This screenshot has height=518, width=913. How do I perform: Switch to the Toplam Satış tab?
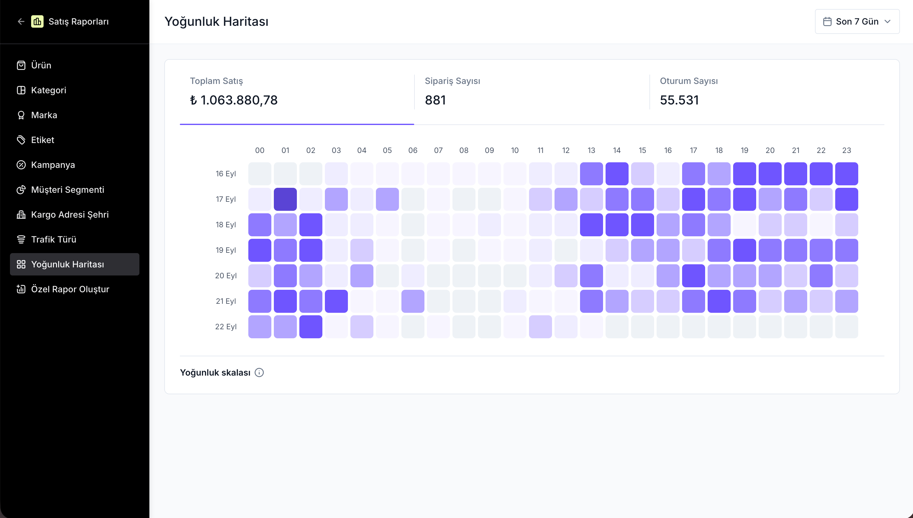(297, 92)
